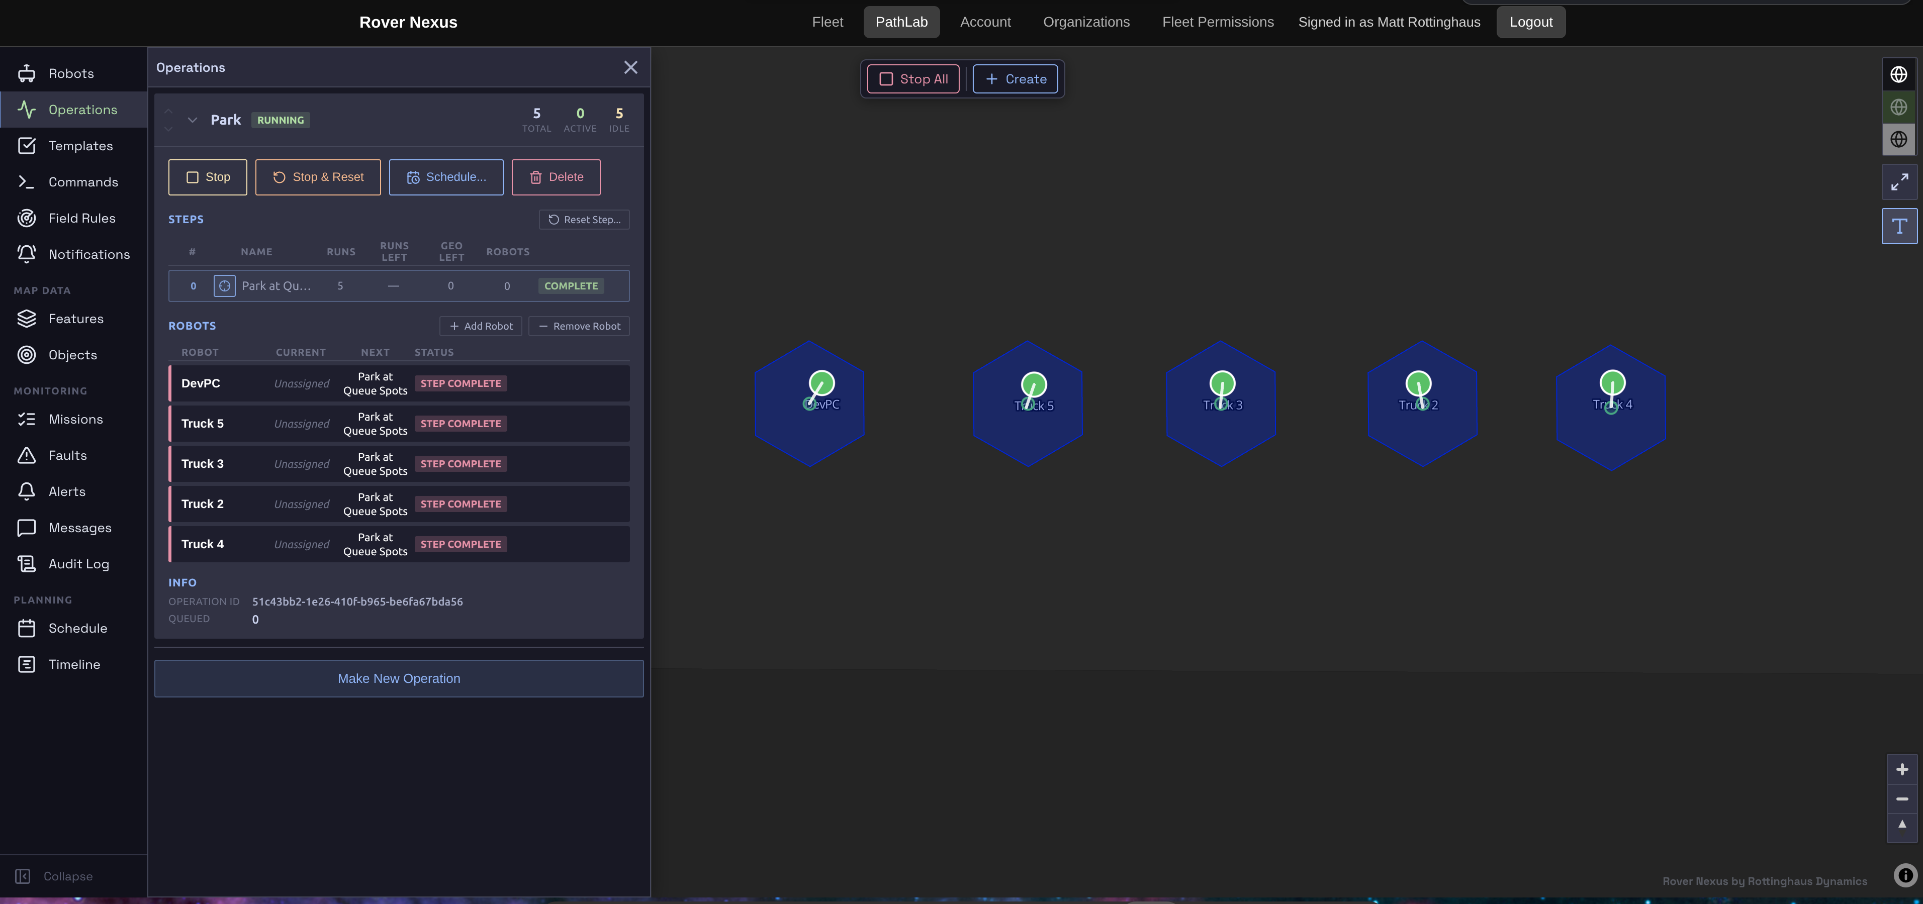Select the Truck 3 robot row

(x=399, y=464)
